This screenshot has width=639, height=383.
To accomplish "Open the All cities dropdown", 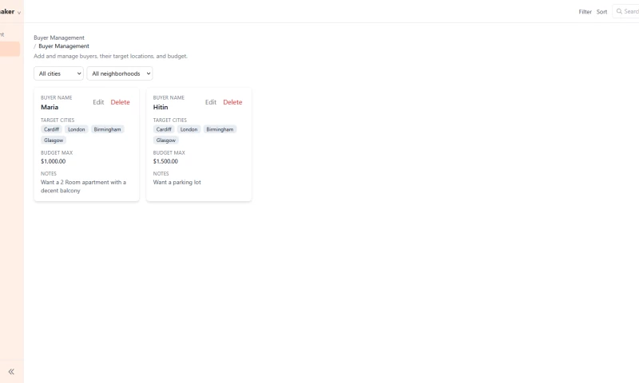I will [x=58, y=73].
